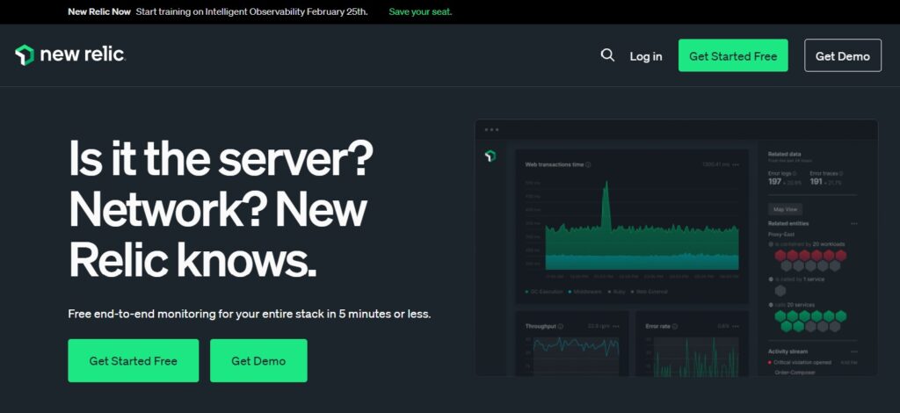This screenshot has width=900, height=413.
Task: Click the Map View button in dashboard
Action: pos(785,209)
